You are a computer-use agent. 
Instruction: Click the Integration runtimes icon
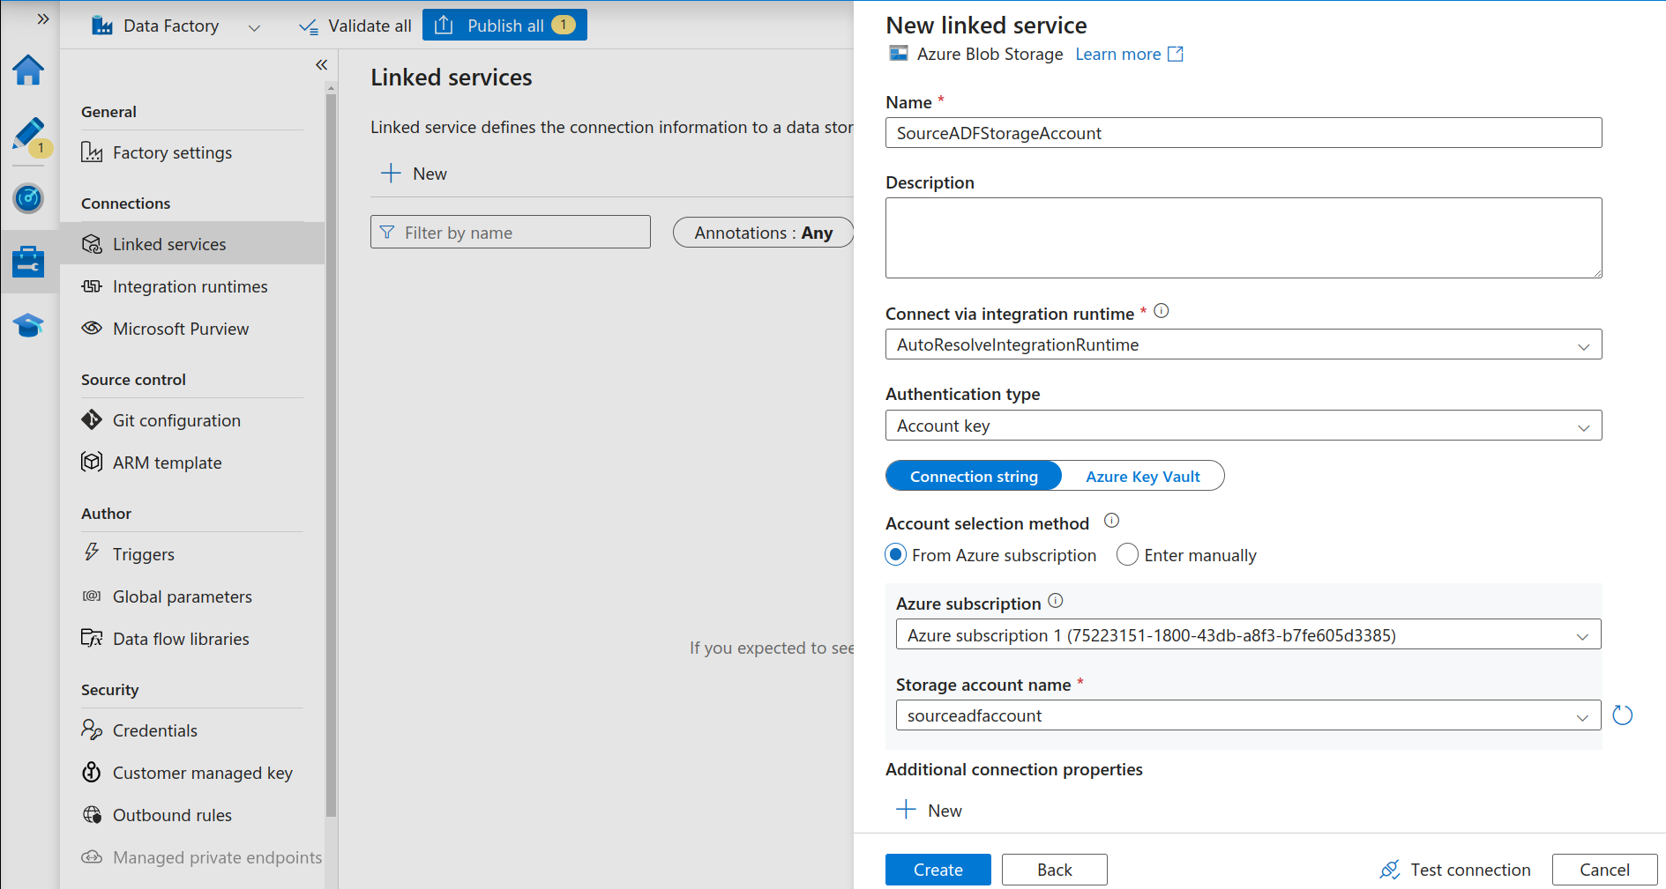(x=92, y=285)
